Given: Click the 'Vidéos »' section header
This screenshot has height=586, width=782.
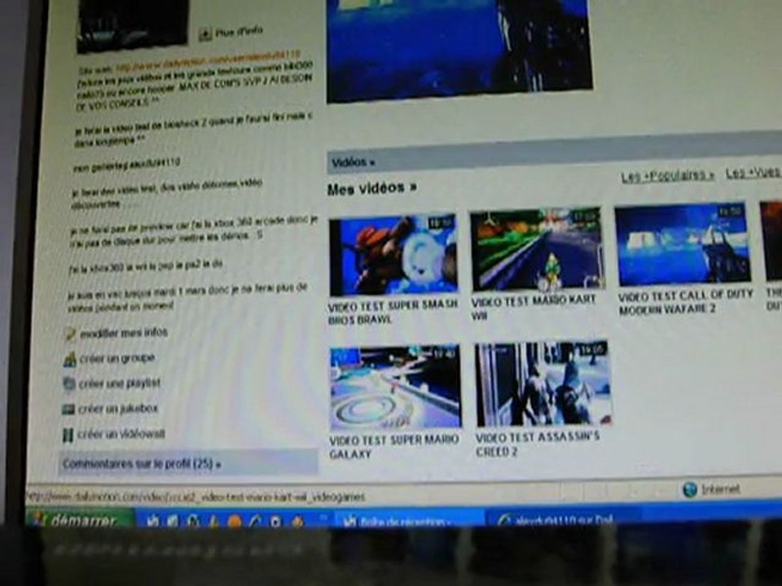Looking at the screenshot, I should 353,162.
